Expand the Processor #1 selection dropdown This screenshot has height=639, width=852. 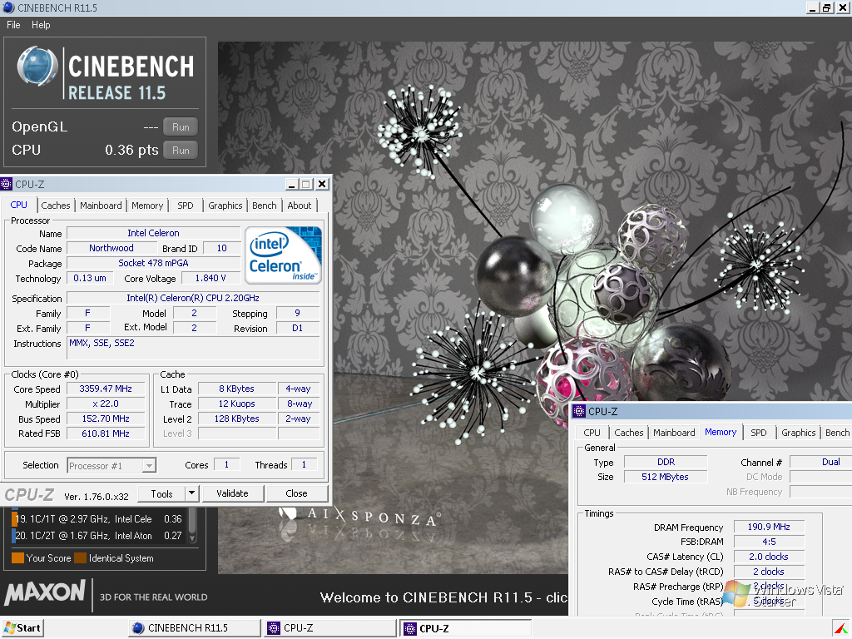click(149, 466)
